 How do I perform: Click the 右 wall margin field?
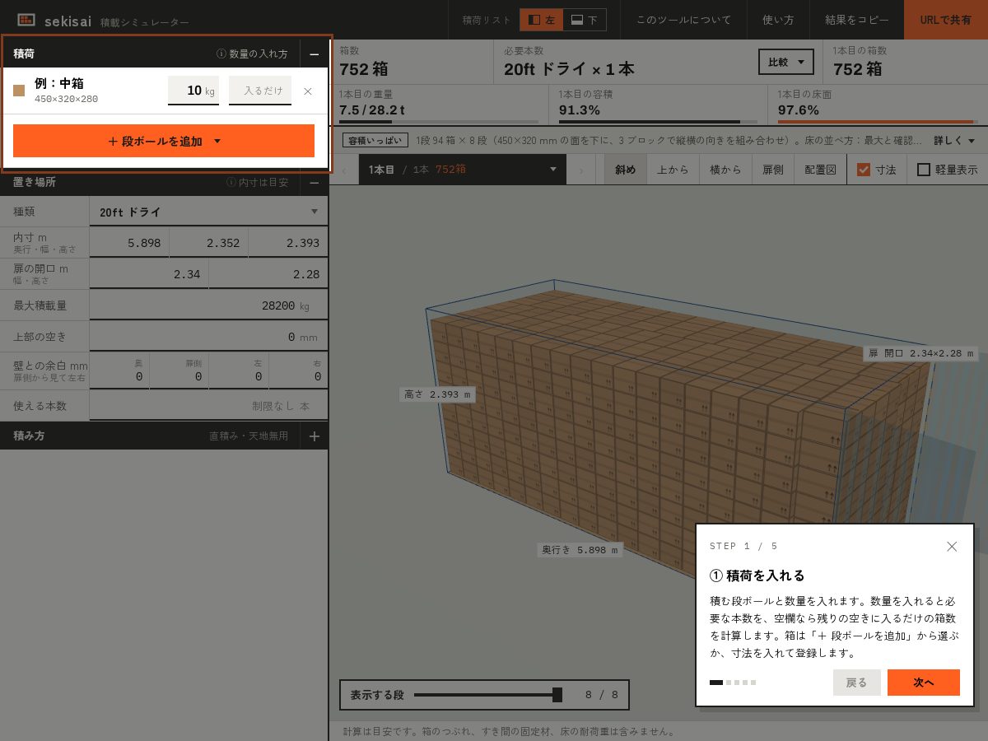coord(298,370)
